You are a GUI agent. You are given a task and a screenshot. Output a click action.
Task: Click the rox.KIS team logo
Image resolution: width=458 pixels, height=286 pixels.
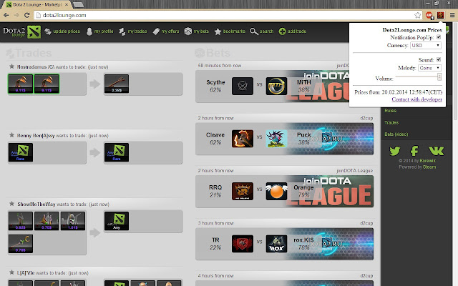[x=276, y=244]
